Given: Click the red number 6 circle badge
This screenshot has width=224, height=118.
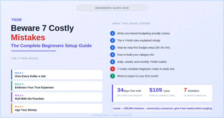Looking at the screenshot, I should (113, 69).
